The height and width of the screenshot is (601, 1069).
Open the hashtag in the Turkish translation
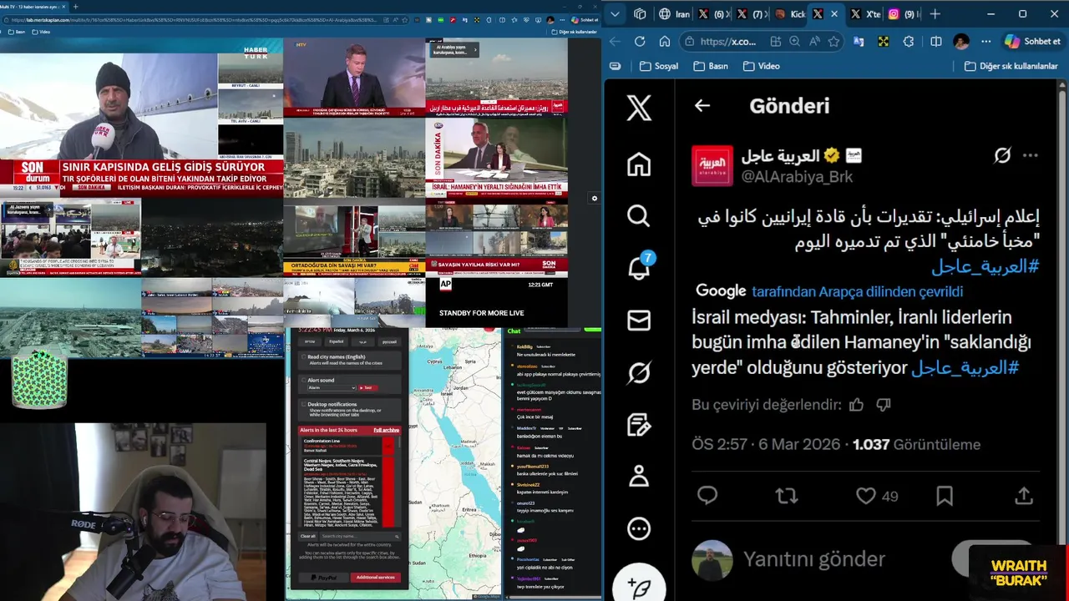point(965,368)
